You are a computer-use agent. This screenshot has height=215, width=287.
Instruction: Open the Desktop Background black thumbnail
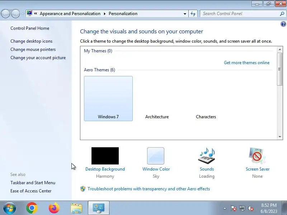(x=105, y=156)
